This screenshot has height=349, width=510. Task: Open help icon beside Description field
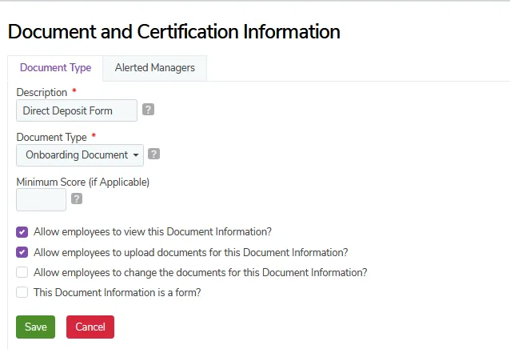tap(148, 110)
